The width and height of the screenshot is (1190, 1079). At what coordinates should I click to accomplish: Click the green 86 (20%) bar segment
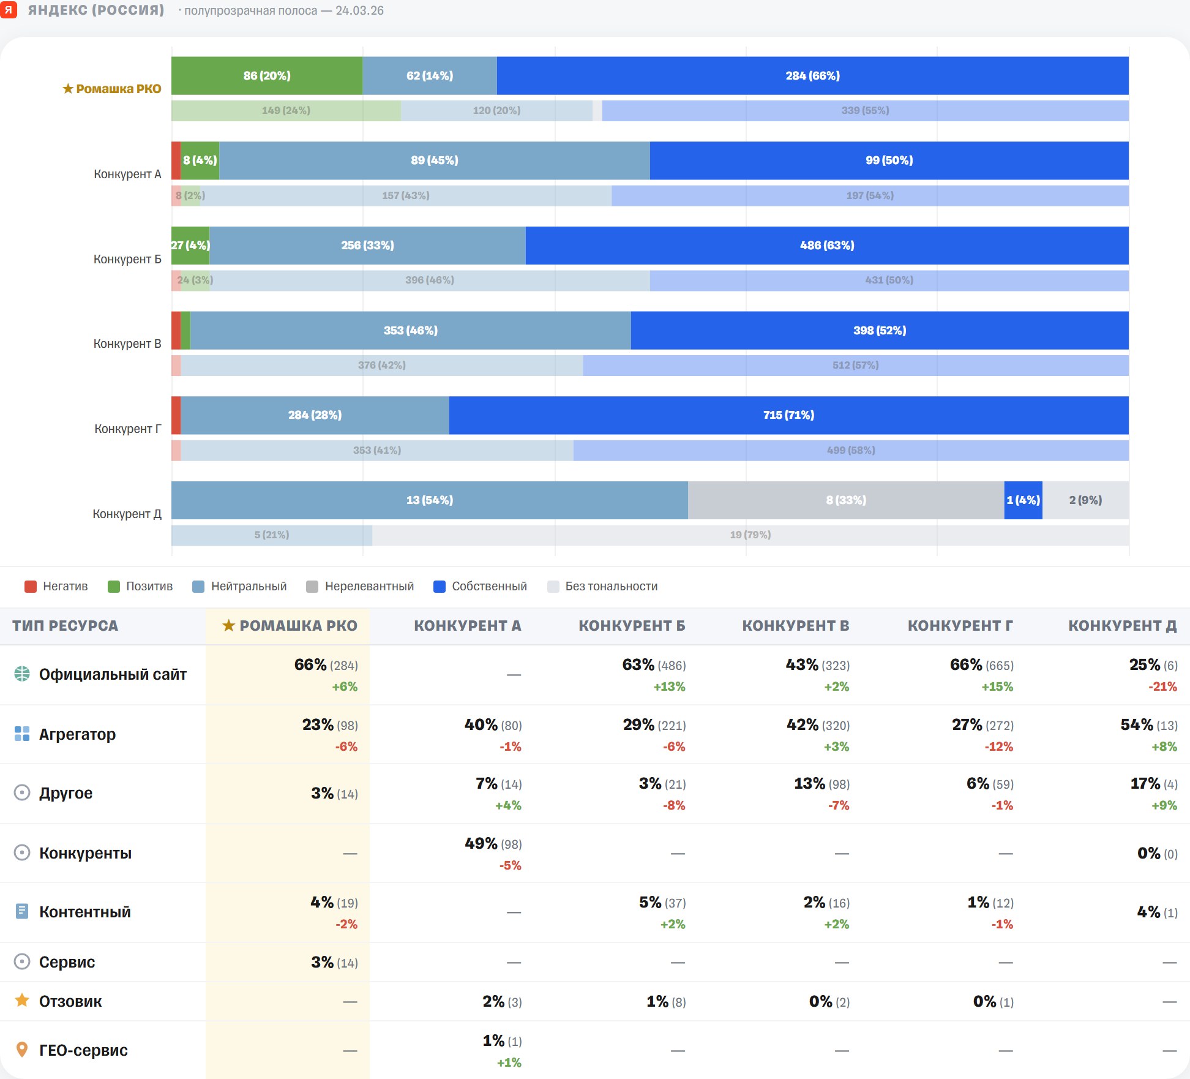pos(267,76)
